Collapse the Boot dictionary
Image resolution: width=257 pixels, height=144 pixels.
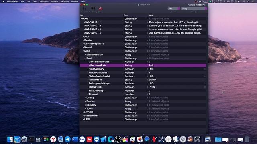(x=86, y=58)
